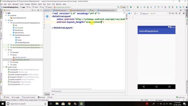188x106 pixels.
Task: Switch to AndroidManifest.xml editor tab
Action: click(79, 10)
